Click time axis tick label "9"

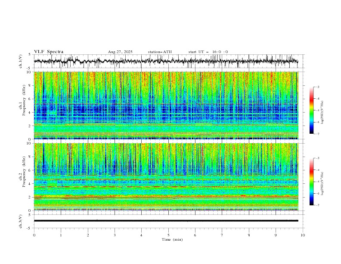click(276, 235)
